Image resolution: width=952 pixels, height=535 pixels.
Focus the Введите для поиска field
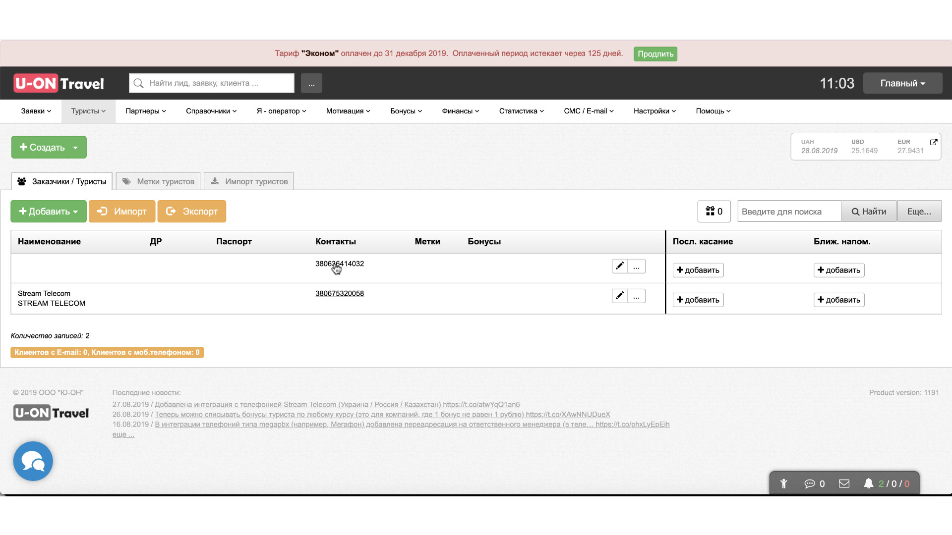pos(789,212)
